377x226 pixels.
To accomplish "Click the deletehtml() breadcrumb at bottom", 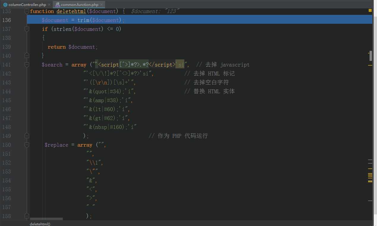I will point(40,224).
